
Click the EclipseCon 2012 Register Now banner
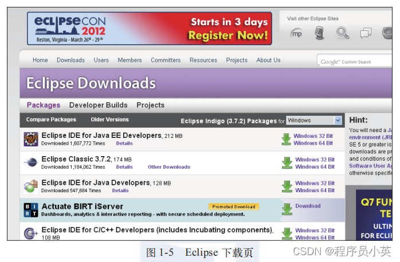150,29
